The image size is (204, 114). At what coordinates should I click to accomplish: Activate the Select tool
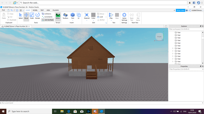pyautogui.click(x=21, y=16)
